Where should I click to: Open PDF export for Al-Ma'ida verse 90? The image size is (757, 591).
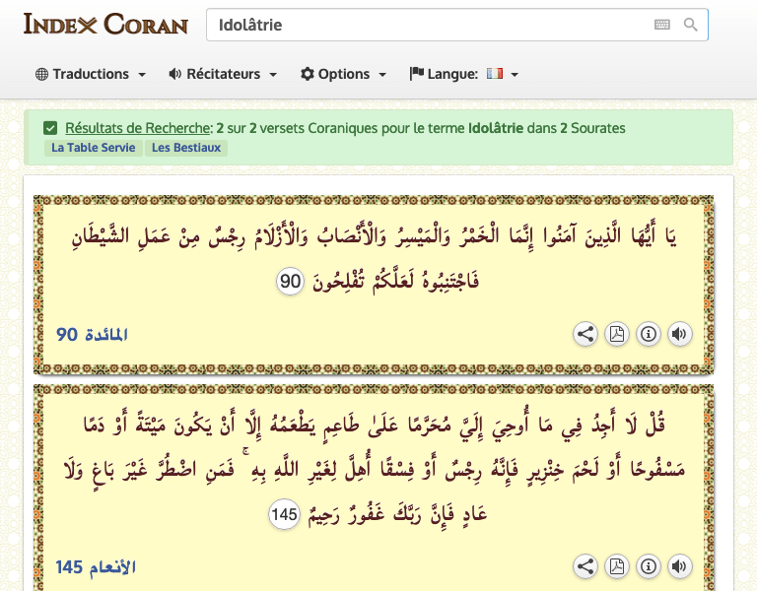pos(616,334)
